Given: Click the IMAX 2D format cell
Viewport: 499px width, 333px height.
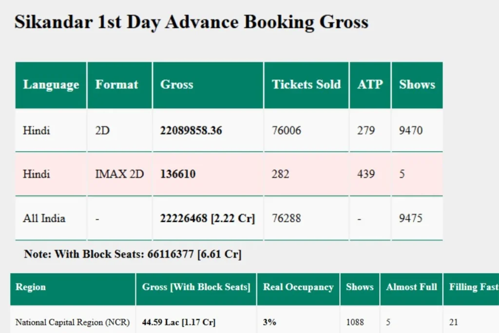Looking at the screenshot, I should click(119, 174).
